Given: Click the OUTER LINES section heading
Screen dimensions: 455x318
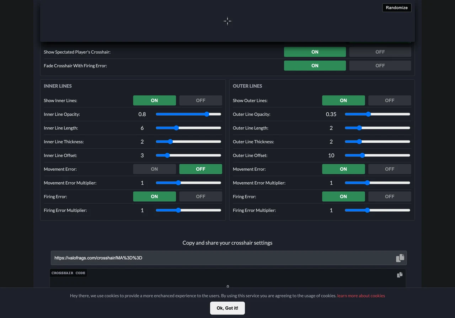Looking at the screenshot, I should 247,86.
